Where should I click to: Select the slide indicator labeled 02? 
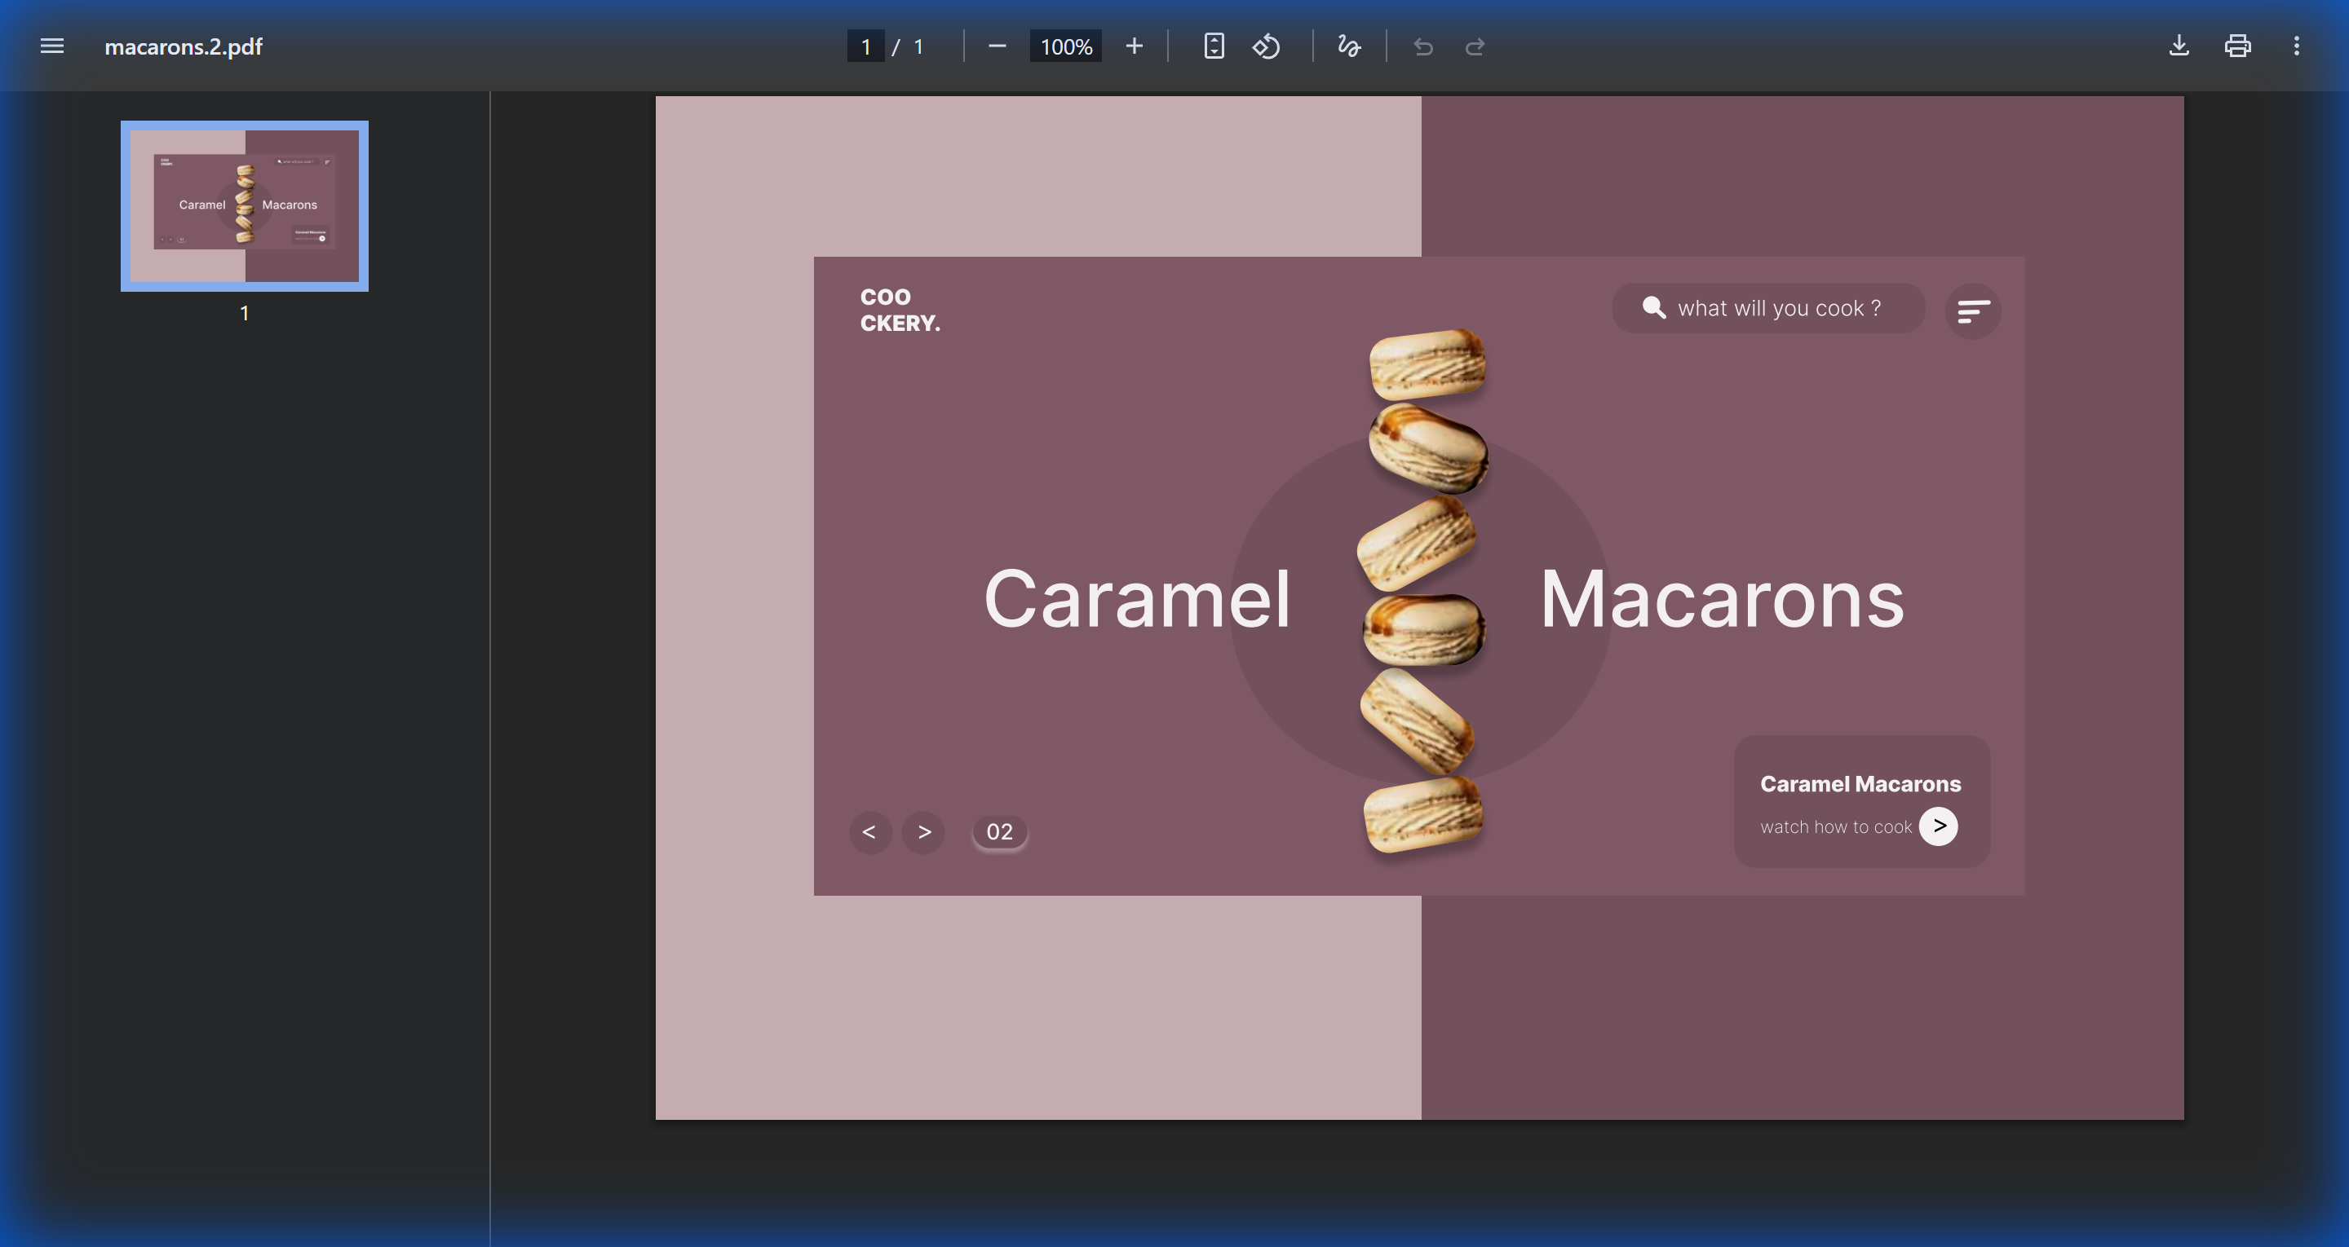point(999,831)
